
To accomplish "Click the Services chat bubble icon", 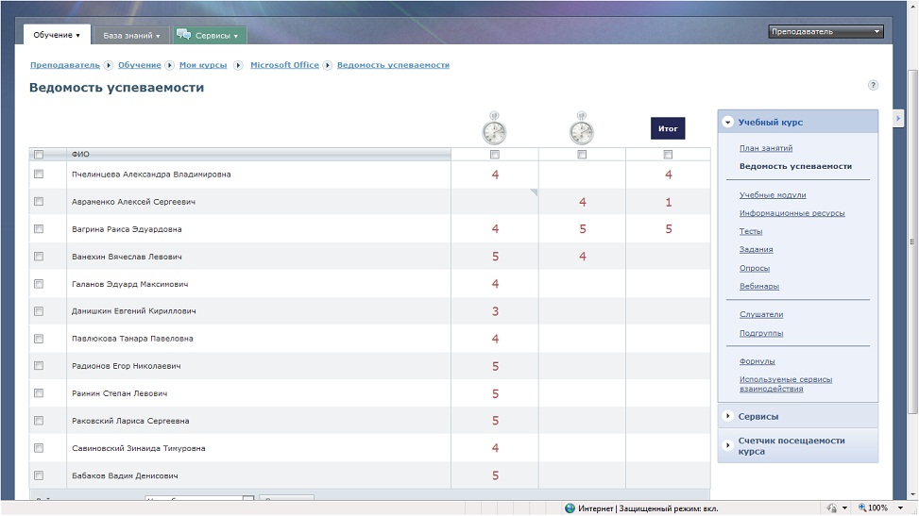I will point(183,35).
